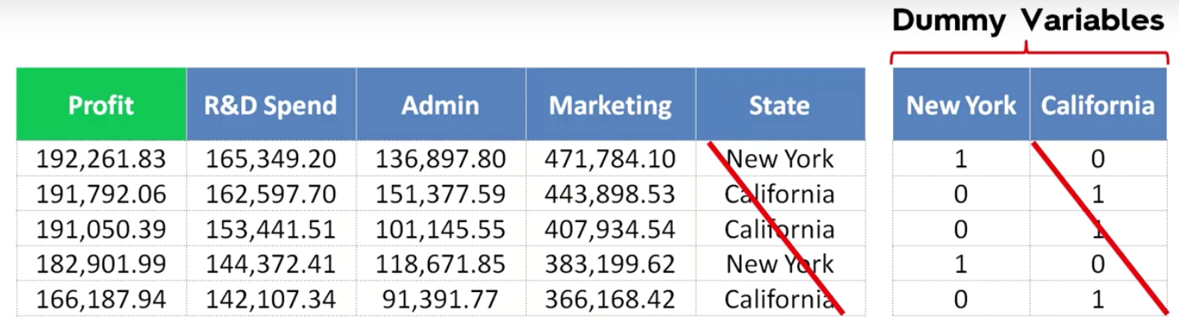Click the Admin cell 101,145.55
This screenshot has height=323, width=1179.
coord(440,229)
